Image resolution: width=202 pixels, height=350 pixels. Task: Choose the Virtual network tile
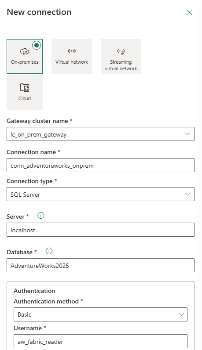72,57
